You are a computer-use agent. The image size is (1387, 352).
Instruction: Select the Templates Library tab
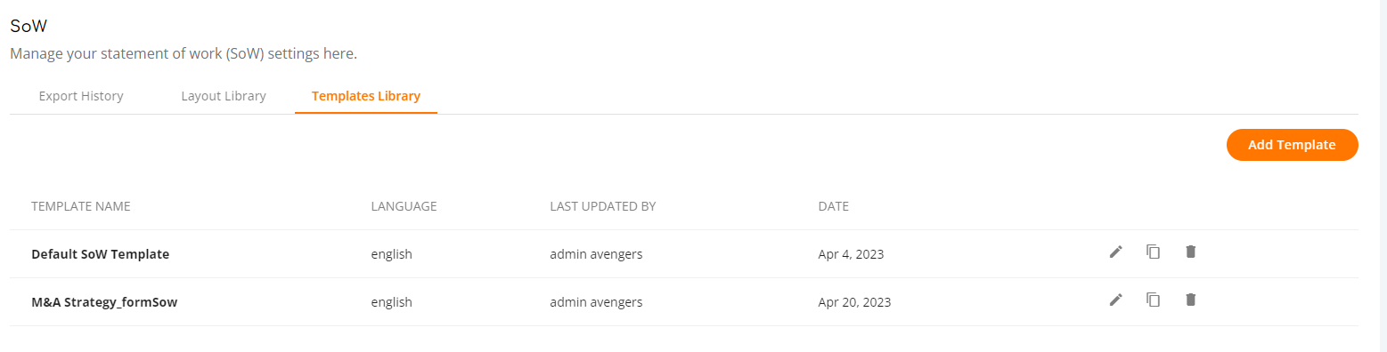[x=366, y=96]
